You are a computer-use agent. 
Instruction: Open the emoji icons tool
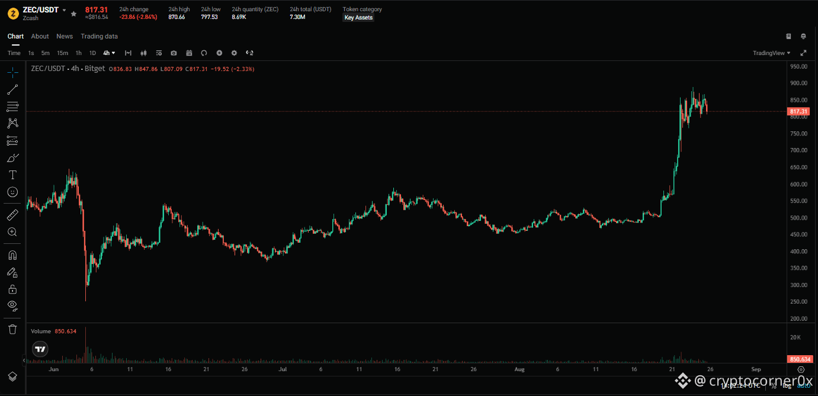(12, 192)
